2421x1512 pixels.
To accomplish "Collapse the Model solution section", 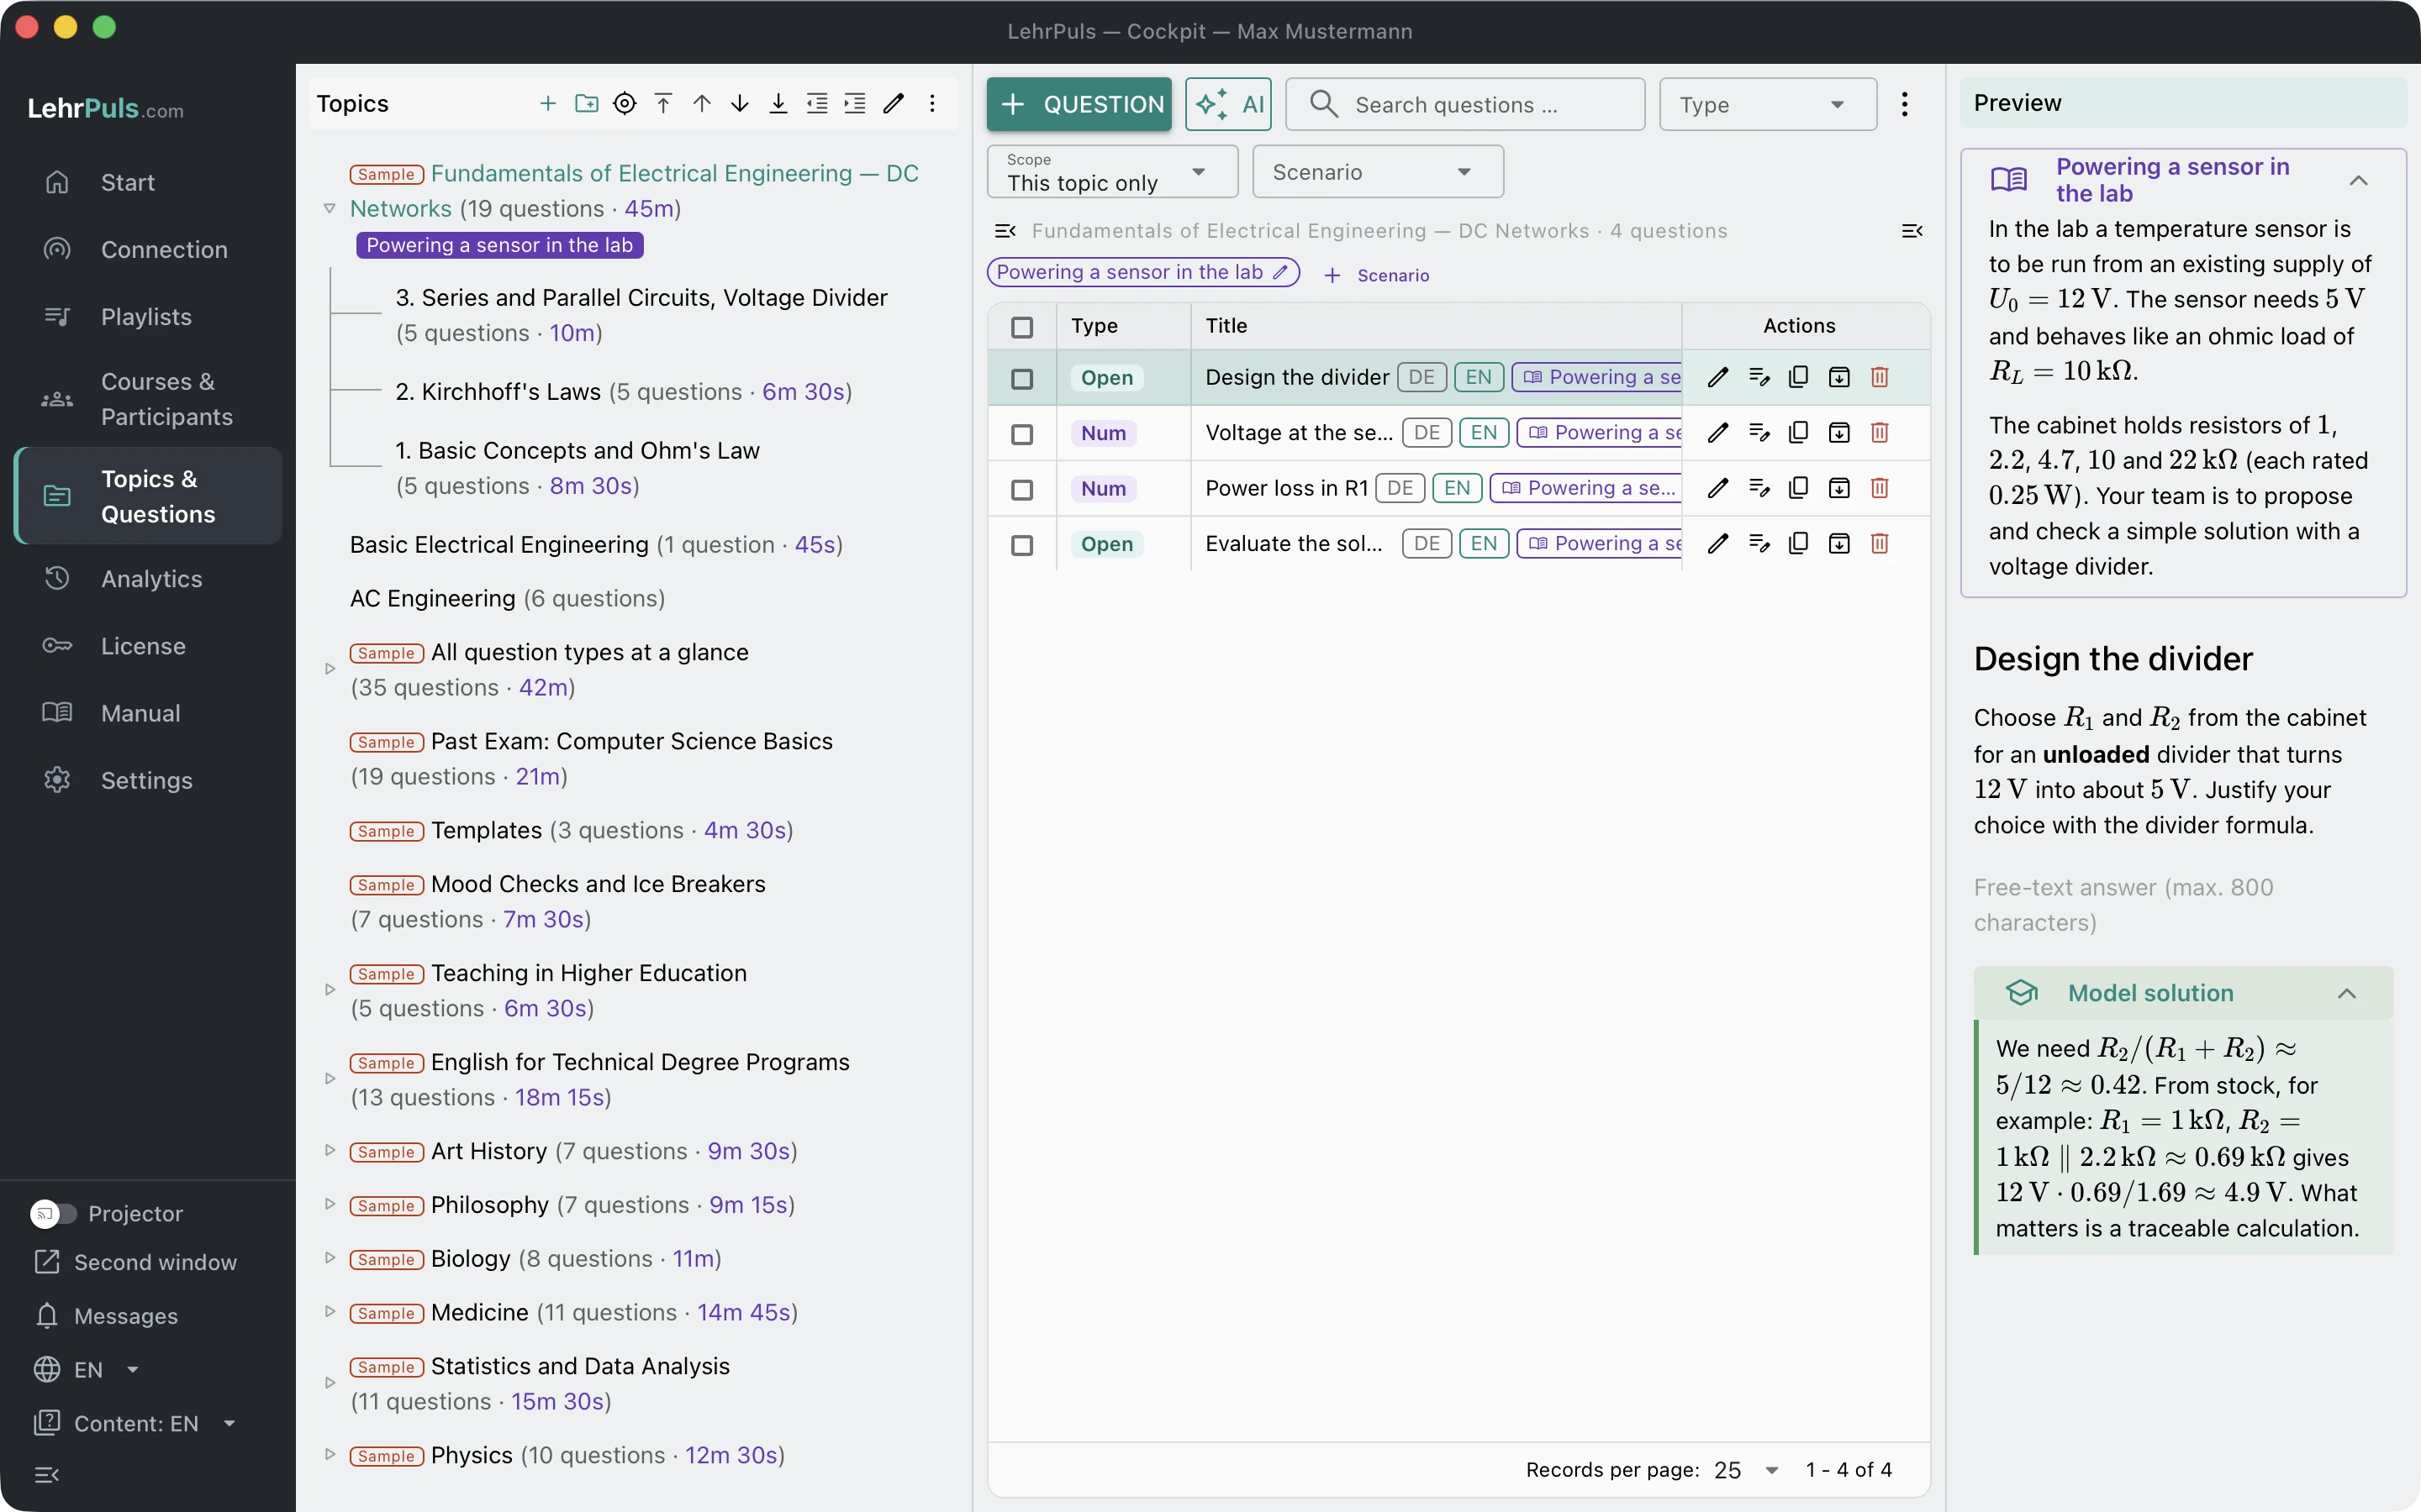I will pyautogui.click(x=2347, y=993).
